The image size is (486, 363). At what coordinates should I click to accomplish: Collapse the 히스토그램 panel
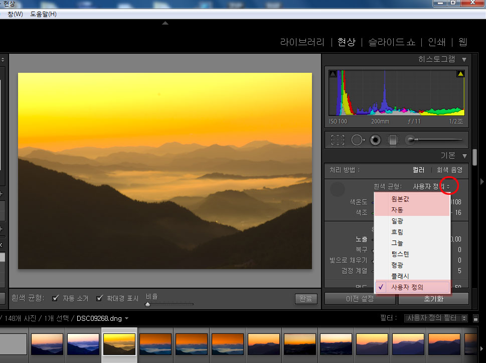(464, 59)
